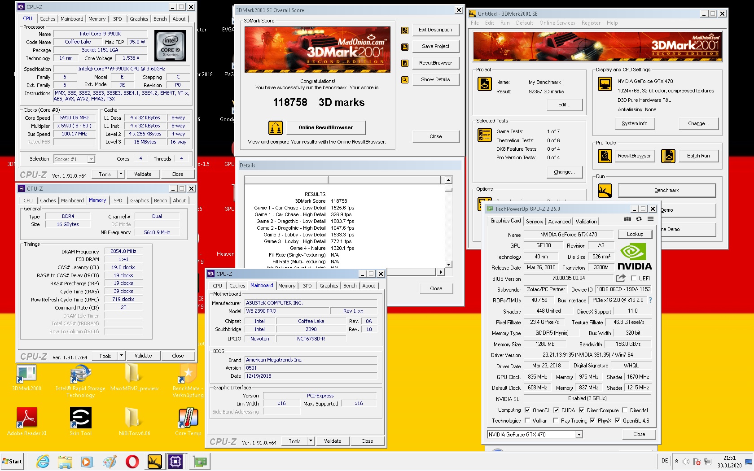Click the Save Project floppy icon
The height and width of the screenshot is (471, 754).
pos(405,47)
